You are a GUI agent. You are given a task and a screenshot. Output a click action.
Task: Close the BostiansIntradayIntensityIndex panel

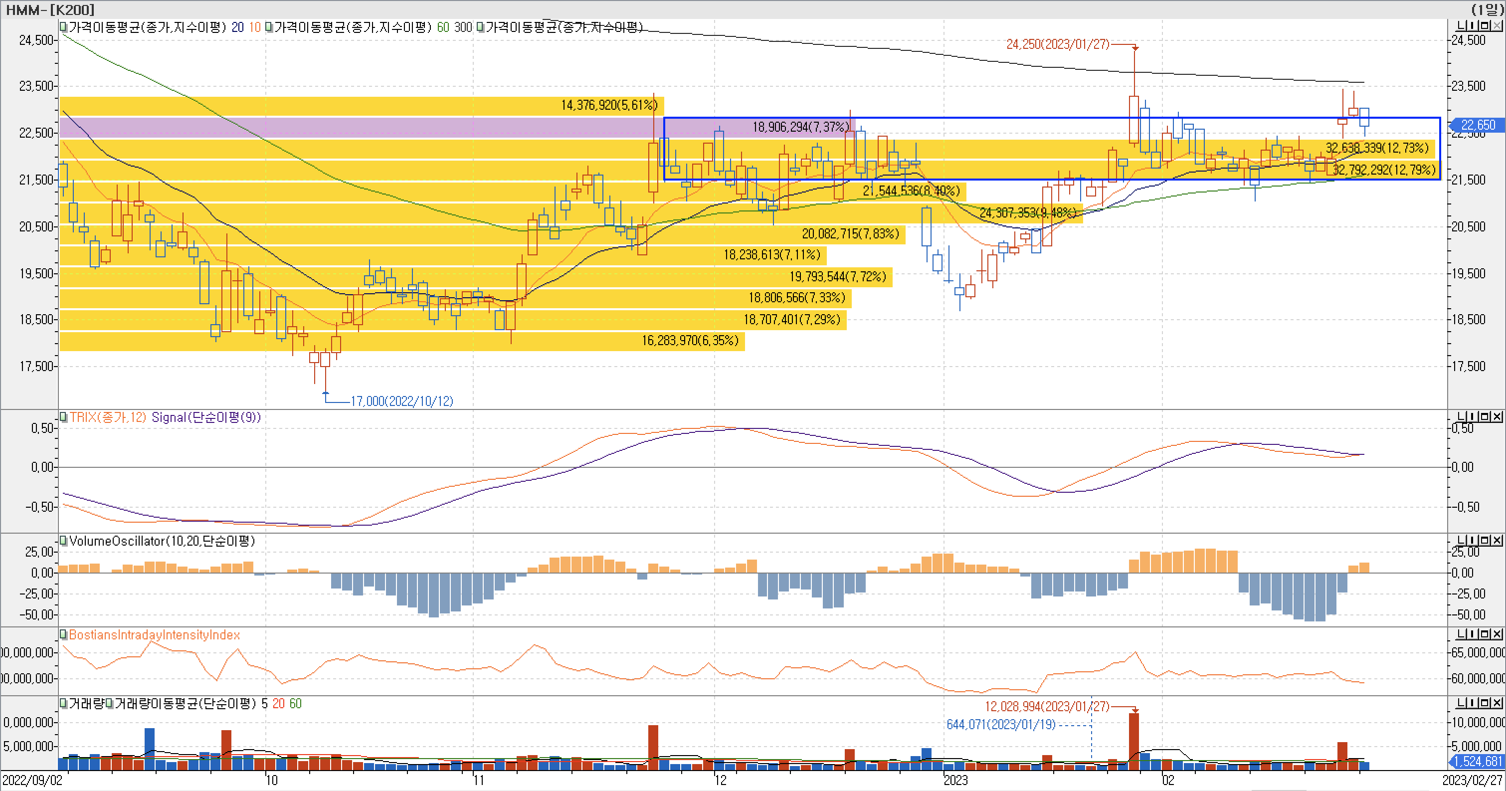[1497, 634]
